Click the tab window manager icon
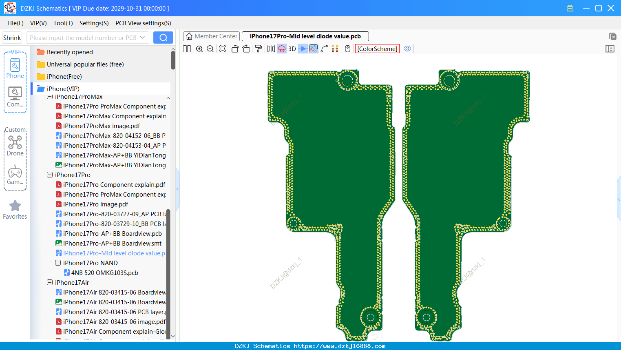 tap(612, 36)
